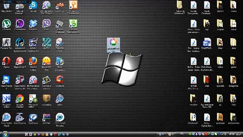Launch ESET Smart Security shortcut

click(x=60, y=119)
